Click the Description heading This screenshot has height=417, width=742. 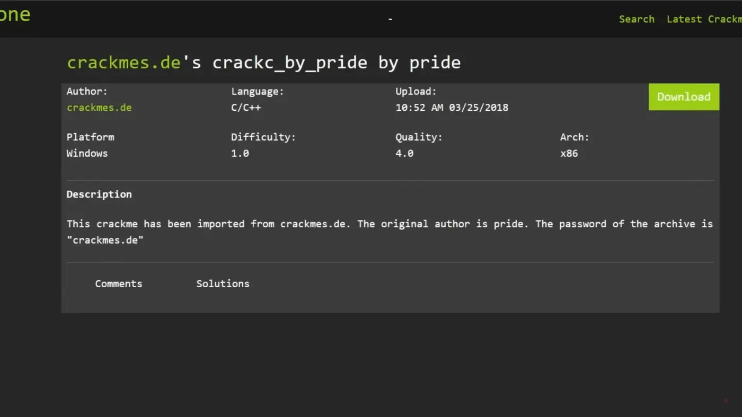click(x=99, y=194)
